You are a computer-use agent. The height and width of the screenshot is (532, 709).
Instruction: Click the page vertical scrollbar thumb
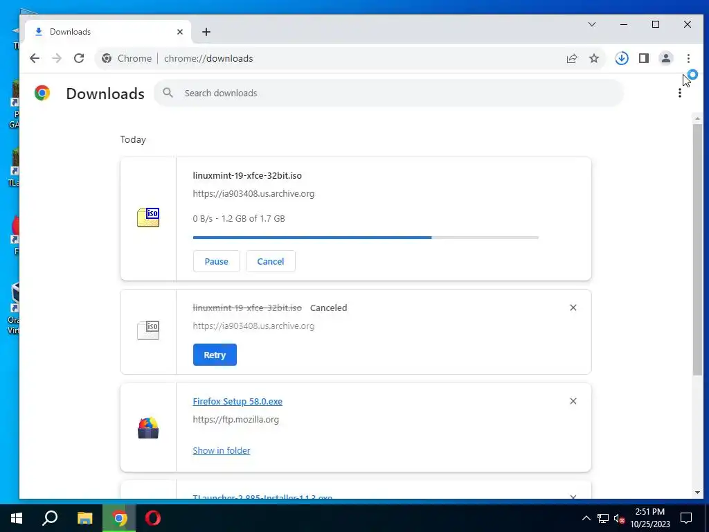click(697, 249)
